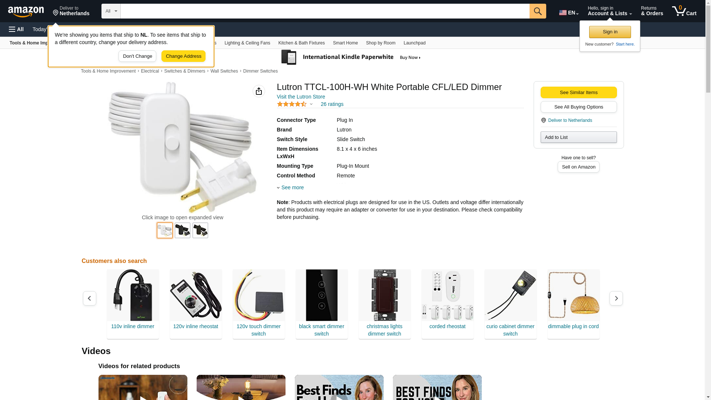Click the magnifying glass search button
Image resolution: width=711 pixels, height=400 pixels.
tap(538, 11)
